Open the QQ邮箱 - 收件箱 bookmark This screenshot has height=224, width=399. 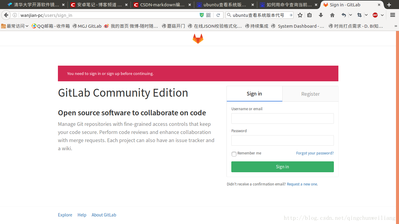coord(51,26)
